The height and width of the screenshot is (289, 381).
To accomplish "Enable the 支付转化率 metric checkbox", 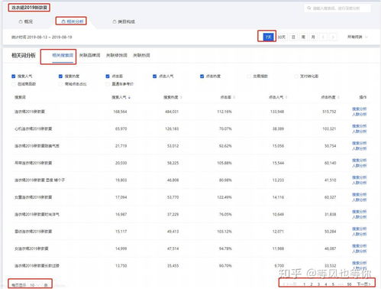I will (x=295, y=76).
